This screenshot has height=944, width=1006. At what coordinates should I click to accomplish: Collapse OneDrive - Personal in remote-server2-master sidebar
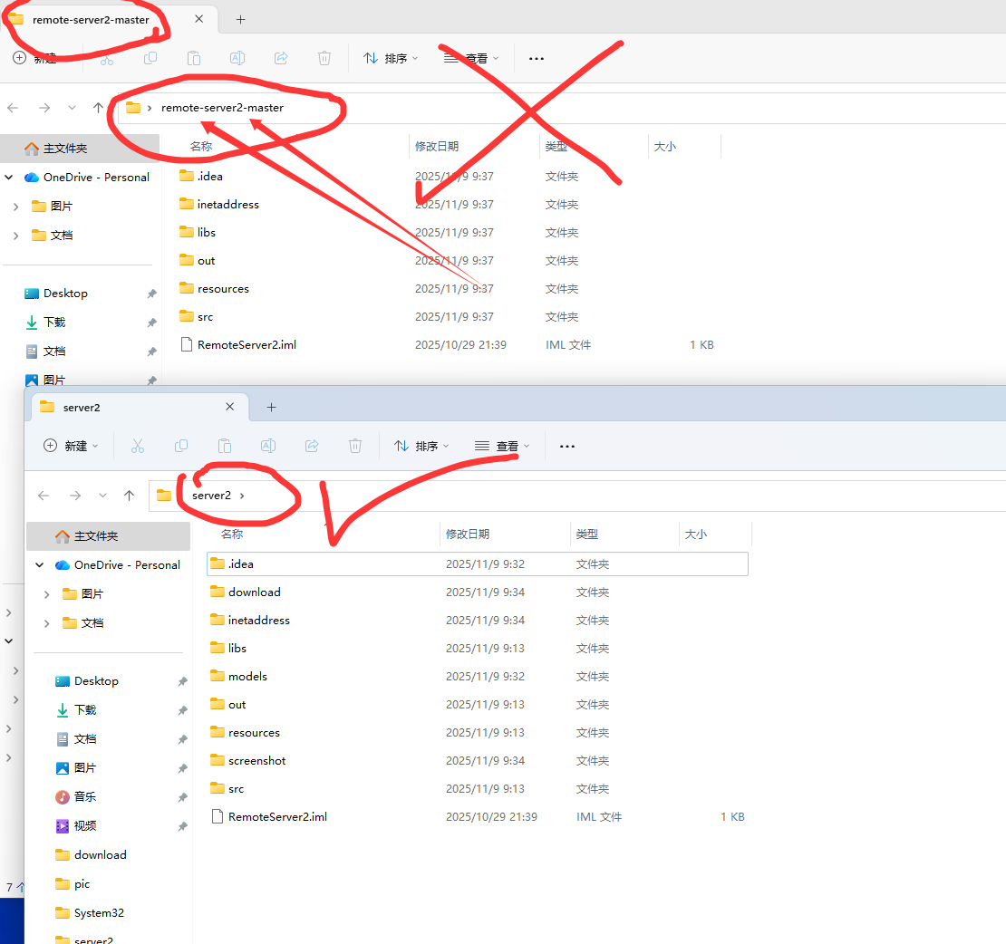[x=9, y=177]
